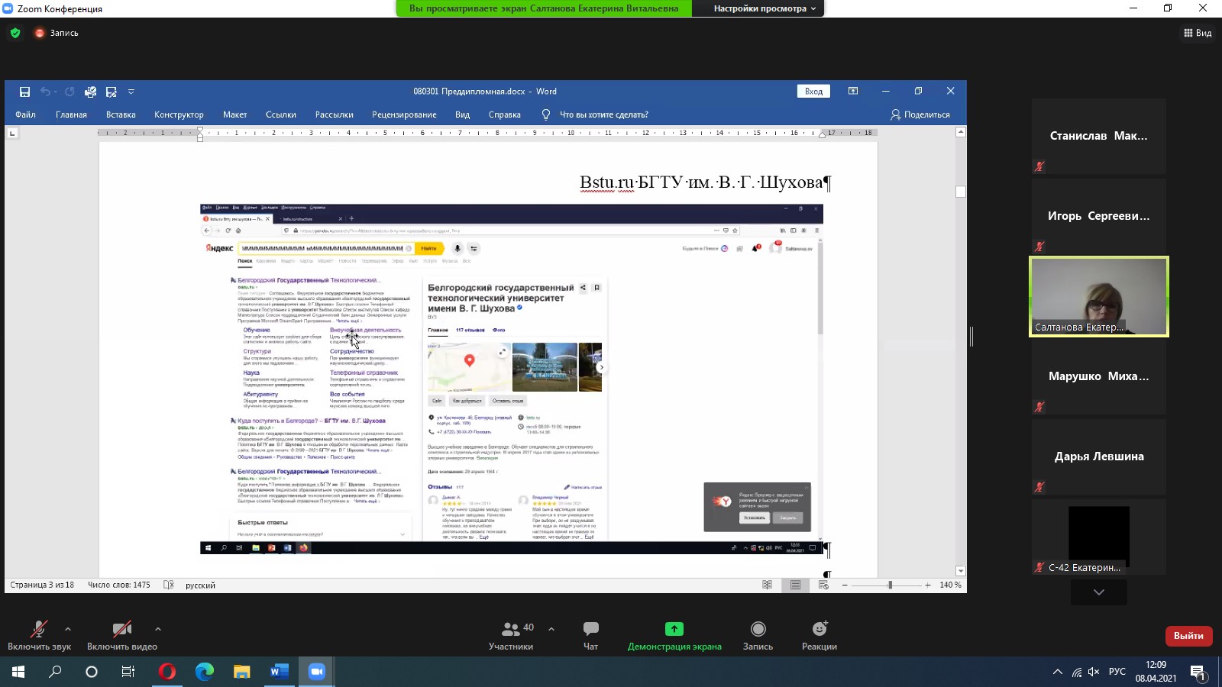Click Поделиться share button in Word
Image resolution: width=1222 pixels, height=687 pixels.
pyautogui.click(x=920, y=114)
